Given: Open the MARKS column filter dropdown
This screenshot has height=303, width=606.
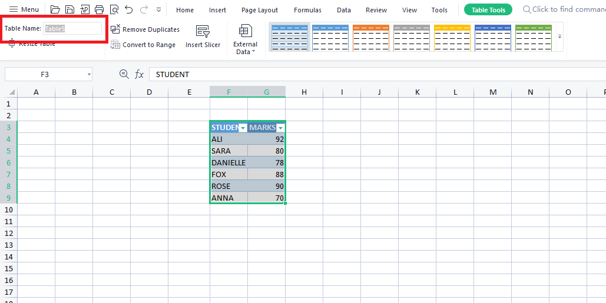Looking at the screenshot, I should point(280,128).
